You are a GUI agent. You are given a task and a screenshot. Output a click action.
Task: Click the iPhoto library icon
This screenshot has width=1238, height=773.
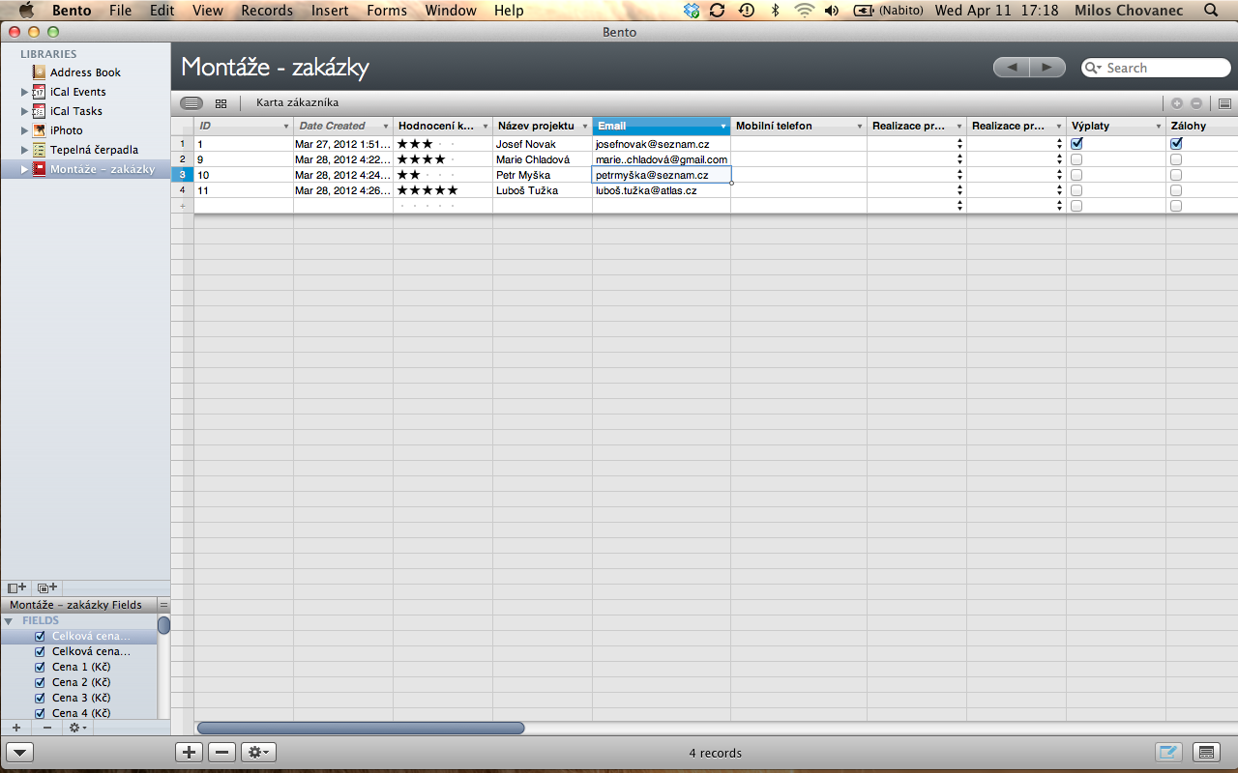pyautogui.click(x=39, y=130)
